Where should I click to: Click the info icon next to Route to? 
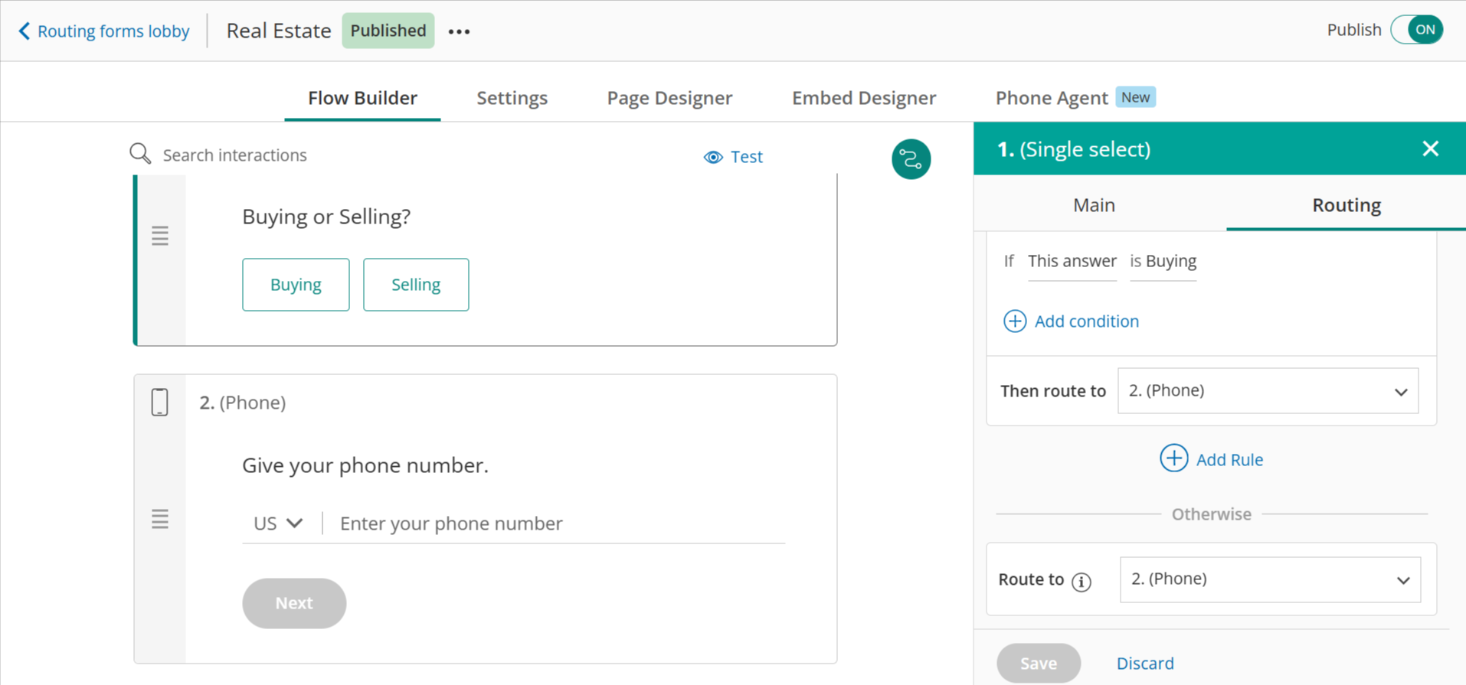point(1082,582)
